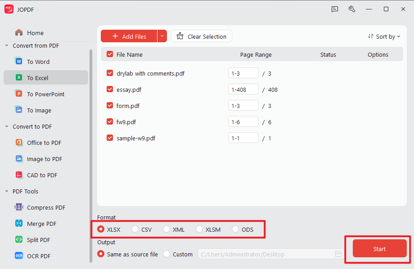The width and height of the screenshot is (414, 269).
Task: Edit the essay.pdf page range field
Action: 243,89
